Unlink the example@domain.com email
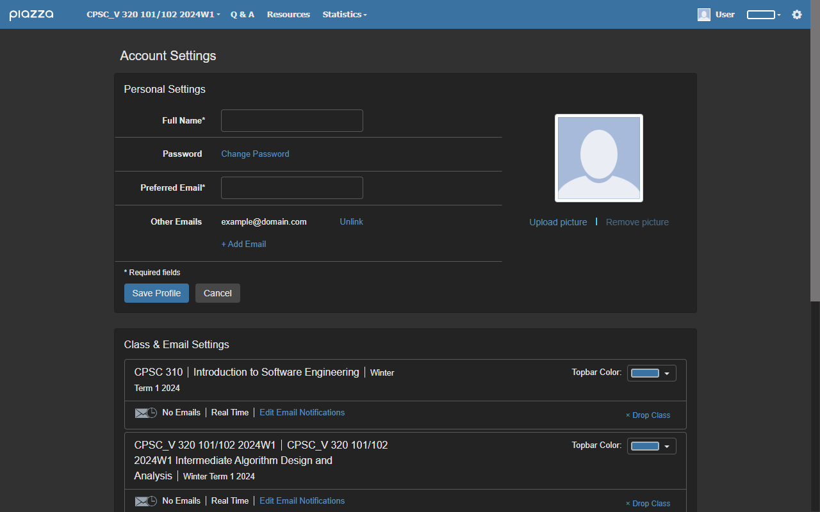The image size is (820, 512). (x=351, y=221)
